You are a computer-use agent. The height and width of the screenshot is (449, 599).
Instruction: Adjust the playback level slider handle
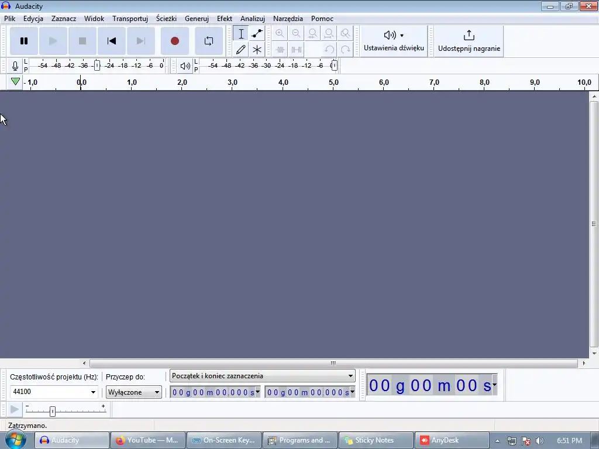[x=334, y=65]
